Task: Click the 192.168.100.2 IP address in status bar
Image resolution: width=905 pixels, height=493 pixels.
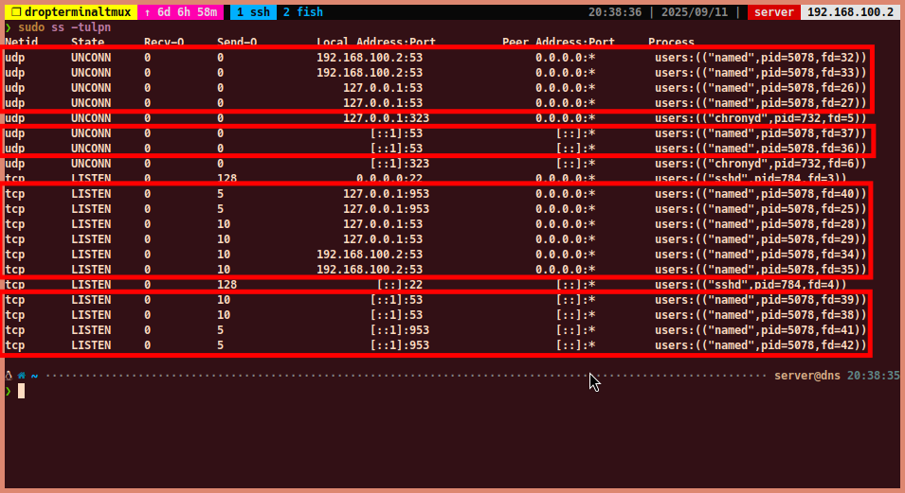Action: (850, 12)
